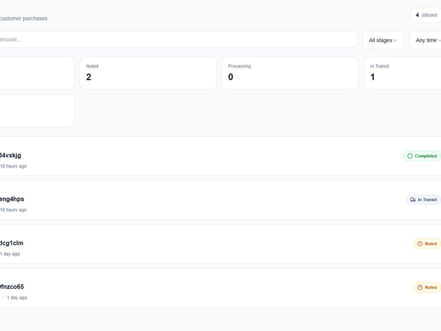
Task: Click the In Transit count value 1
Action: pos(373,77)
